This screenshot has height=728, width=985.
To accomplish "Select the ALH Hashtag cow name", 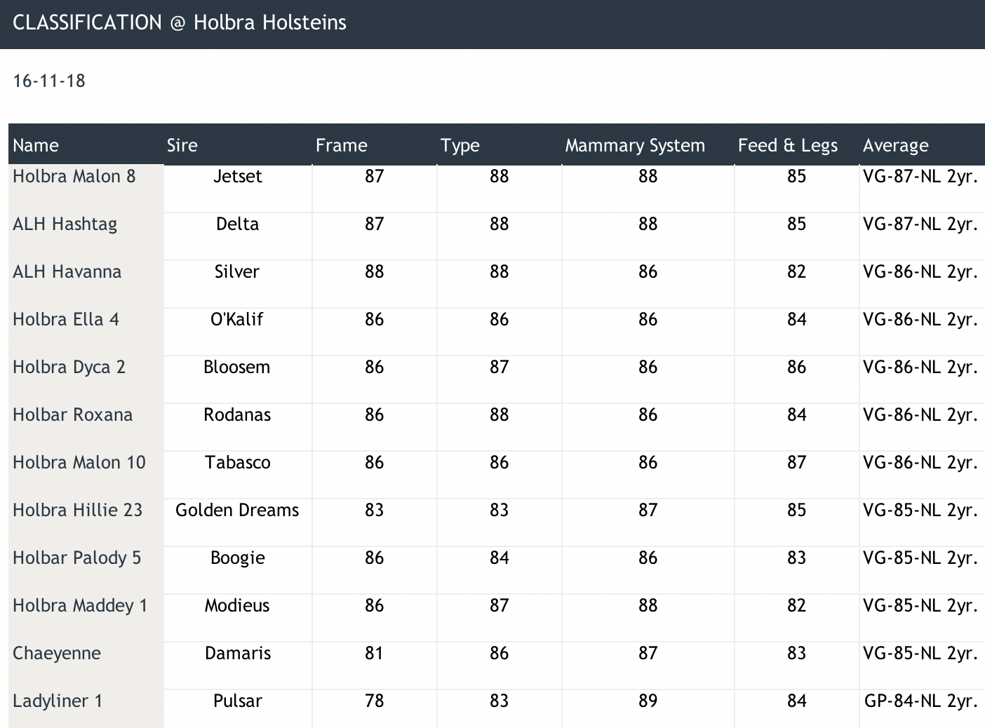I will [x=65, y=224].
